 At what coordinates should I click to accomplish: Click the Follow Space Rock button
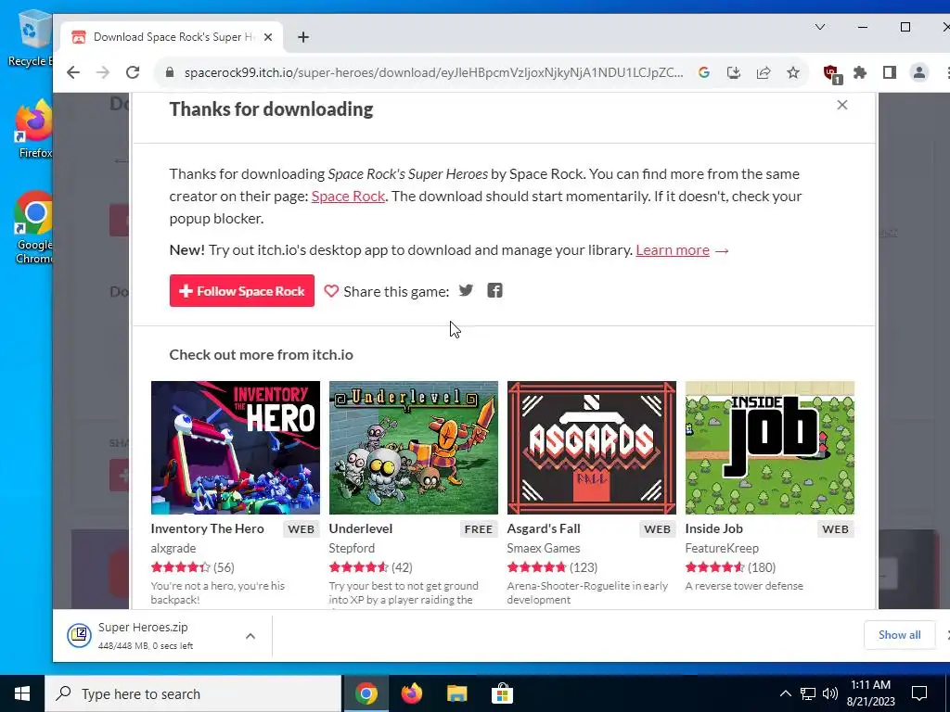click(242, 290)
